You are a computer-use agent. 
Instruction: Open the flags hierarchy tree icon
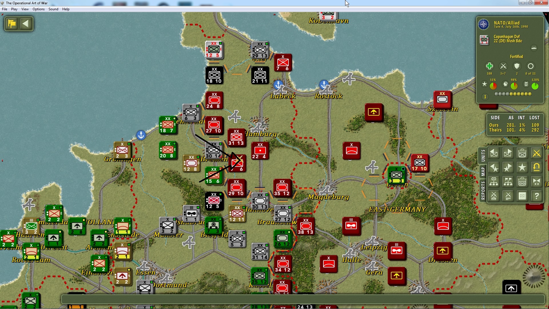[x=508, y=182]
